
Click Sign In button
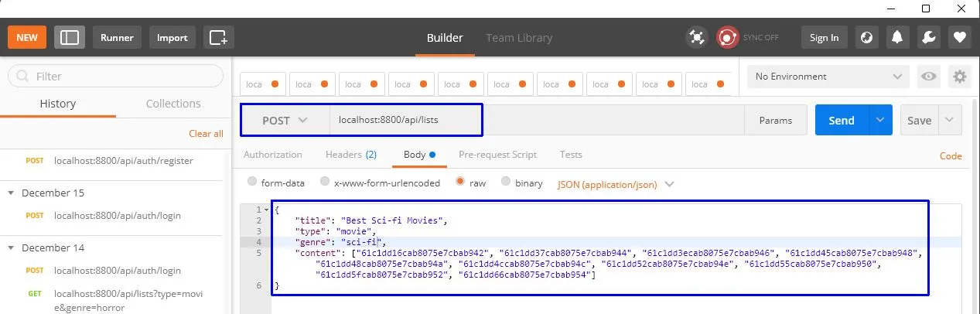(x=825, y=37)
